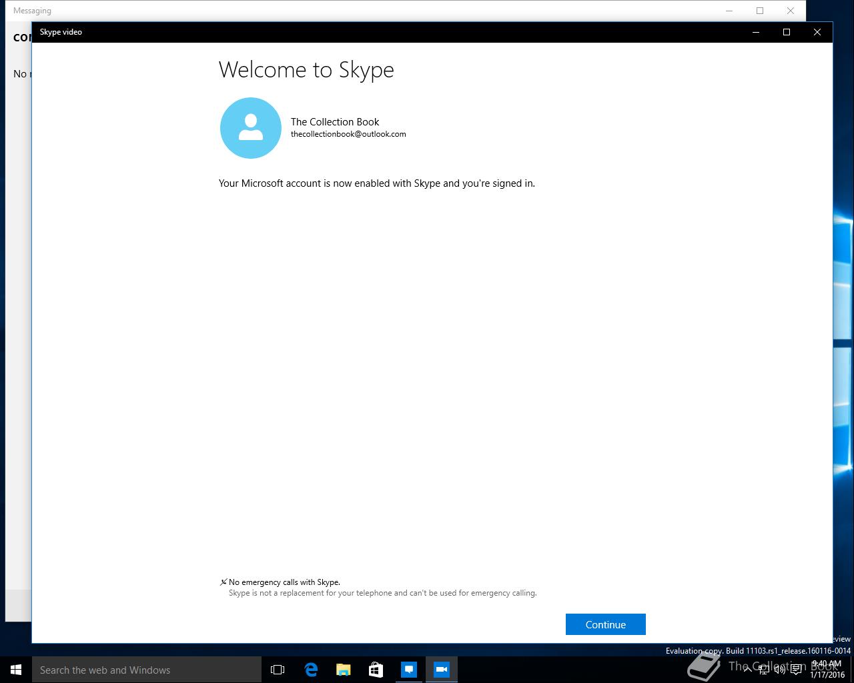The height and width of the screenshot is (683, 854).
Task: Click the Welcome to Skype heading
Action: tap(306, 69)
